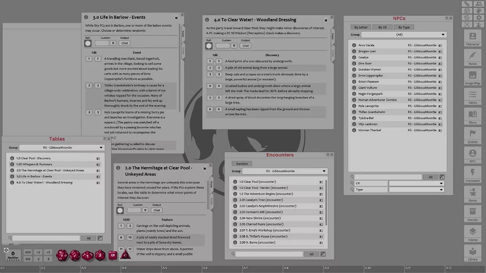Click the Random button in Encounters
The height and width of the screenshot is (273, 486).
tap(242, 164)
